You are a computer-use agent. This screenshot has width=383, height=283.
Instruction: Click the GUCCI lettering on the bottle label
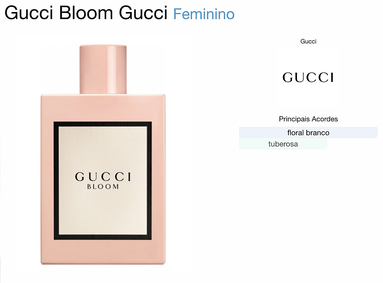[x=103, y=177]
